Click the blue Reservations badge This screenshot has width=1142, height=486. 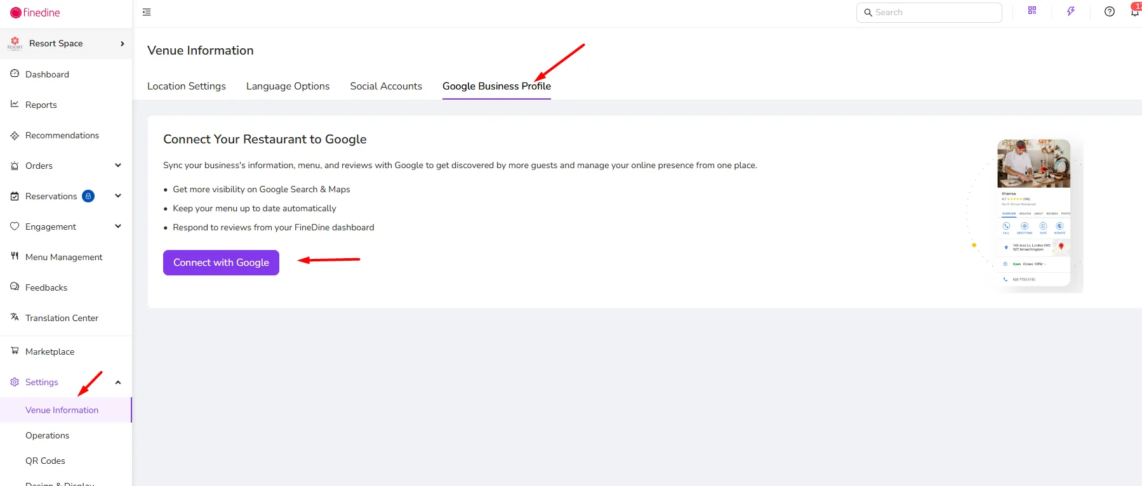[x=88, y=196]
